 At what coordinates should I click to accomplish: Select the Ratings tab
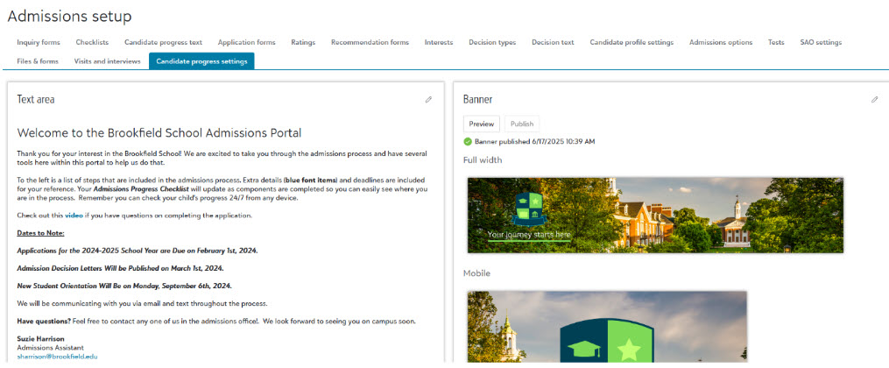tap(303, 43)
